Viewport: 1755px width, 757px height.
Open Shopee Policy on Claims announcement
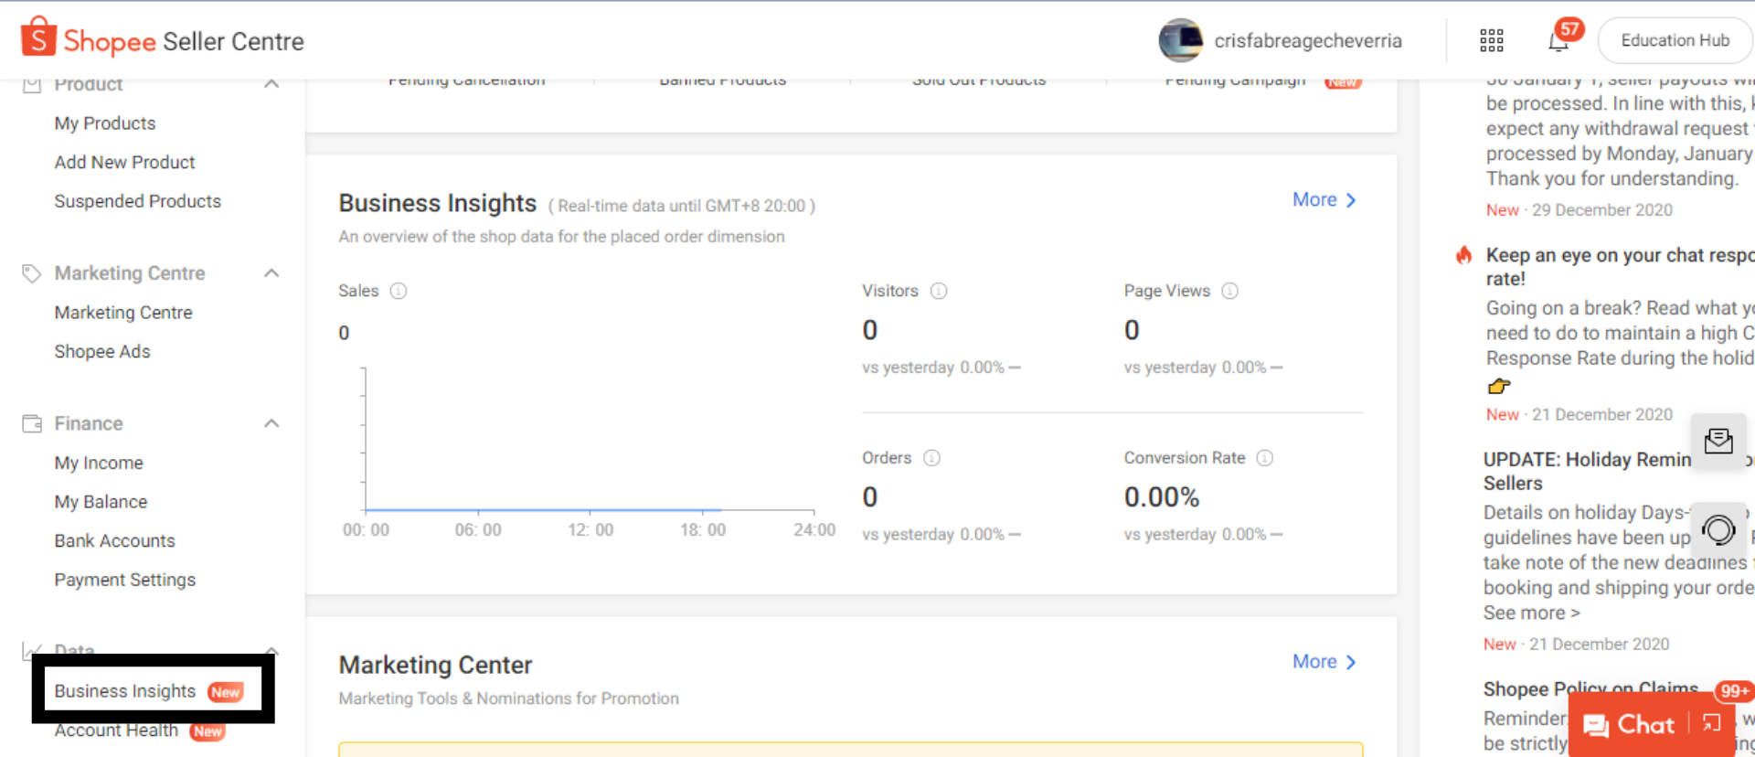pyautogui.click(x=1590, y=689)
